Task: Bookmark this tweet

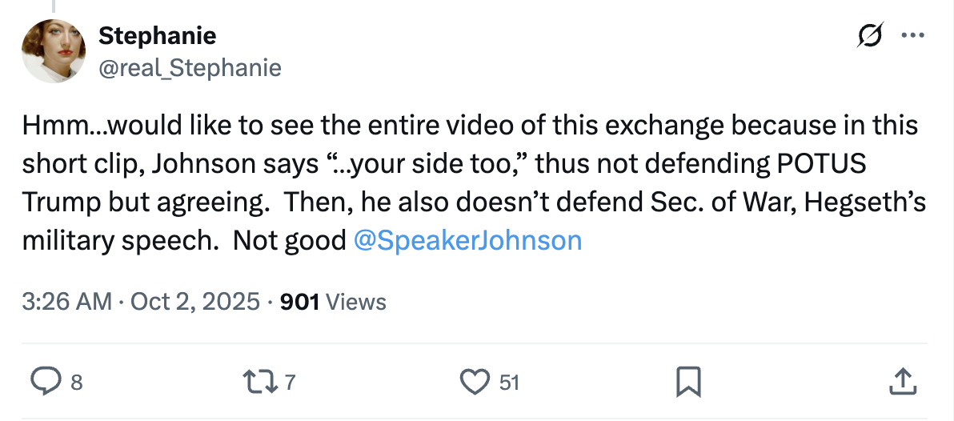Action: coord(688,382)
